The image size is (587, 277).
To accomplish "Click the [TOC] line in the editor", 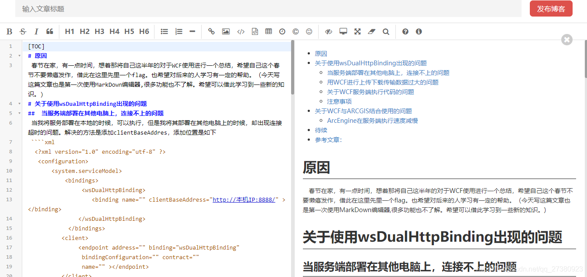I will click(157, 46).
